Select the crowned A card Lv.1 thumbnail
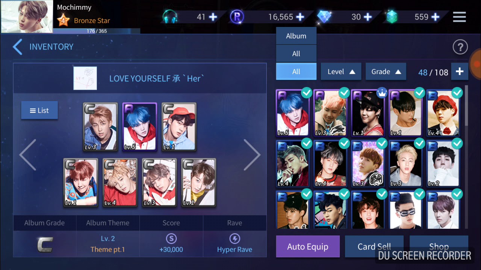This screenshot has width=481, height=270. (x=368, y=112)
